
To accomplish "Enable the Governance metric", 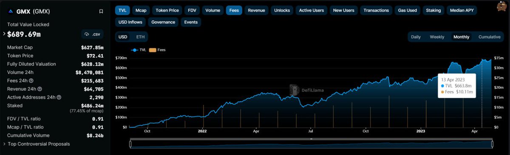I will 163,22.
